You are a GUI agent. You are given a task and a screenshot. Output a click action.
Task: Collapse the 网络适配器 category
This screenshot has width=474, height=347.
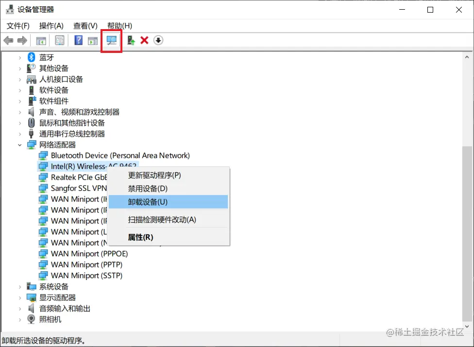(20, 145)
